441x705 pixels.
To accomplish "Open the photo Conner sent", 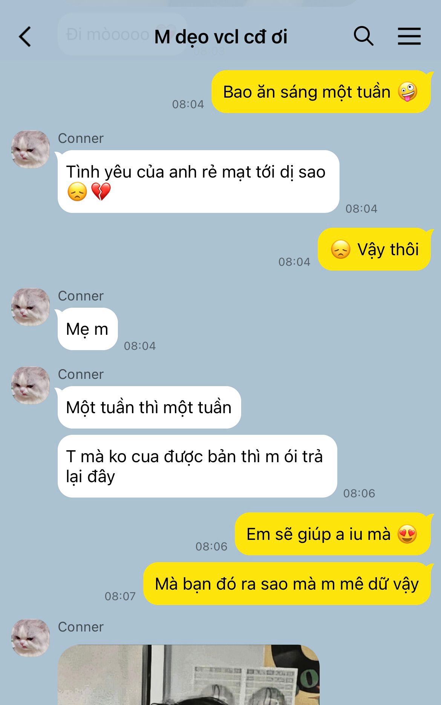I will click(x=188, y=675).
